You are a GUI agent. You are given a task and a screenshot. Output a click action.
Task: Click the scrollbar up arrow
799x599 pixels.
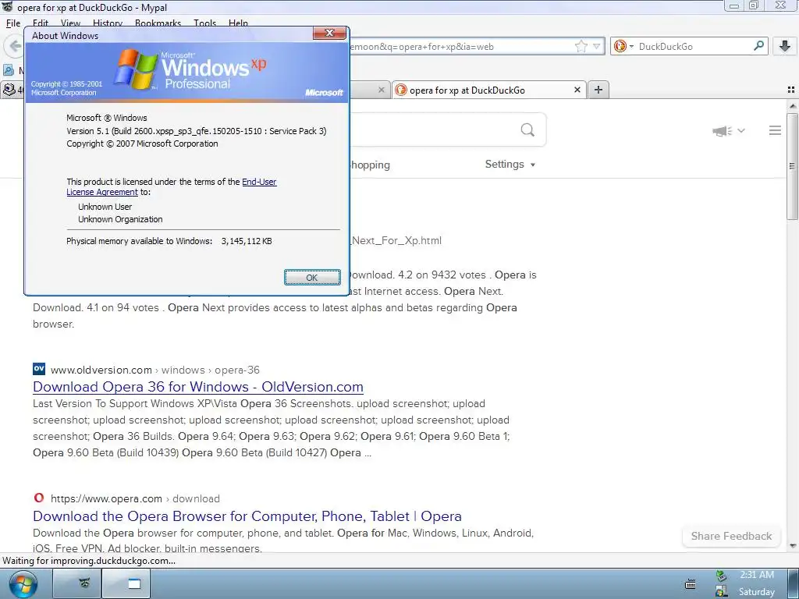click(793, 106)
